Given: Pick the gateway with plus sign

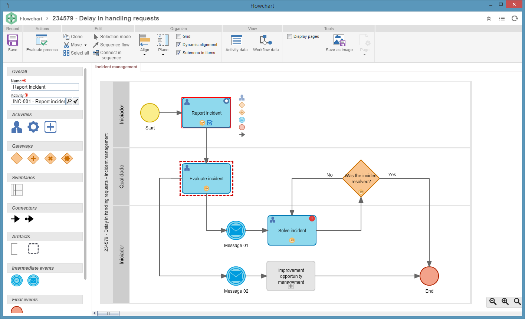Looking at the screenshot, I should click(33, 158).
